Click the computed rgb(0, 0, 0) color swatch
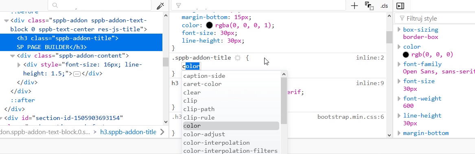The width and height of the screenshot is (475, 154). (x=406, y=55)
